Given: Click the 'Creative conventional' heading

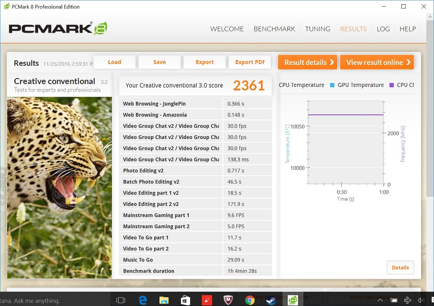Looking at the screenshot, I should pyautogui.click(x=55, y=81).
